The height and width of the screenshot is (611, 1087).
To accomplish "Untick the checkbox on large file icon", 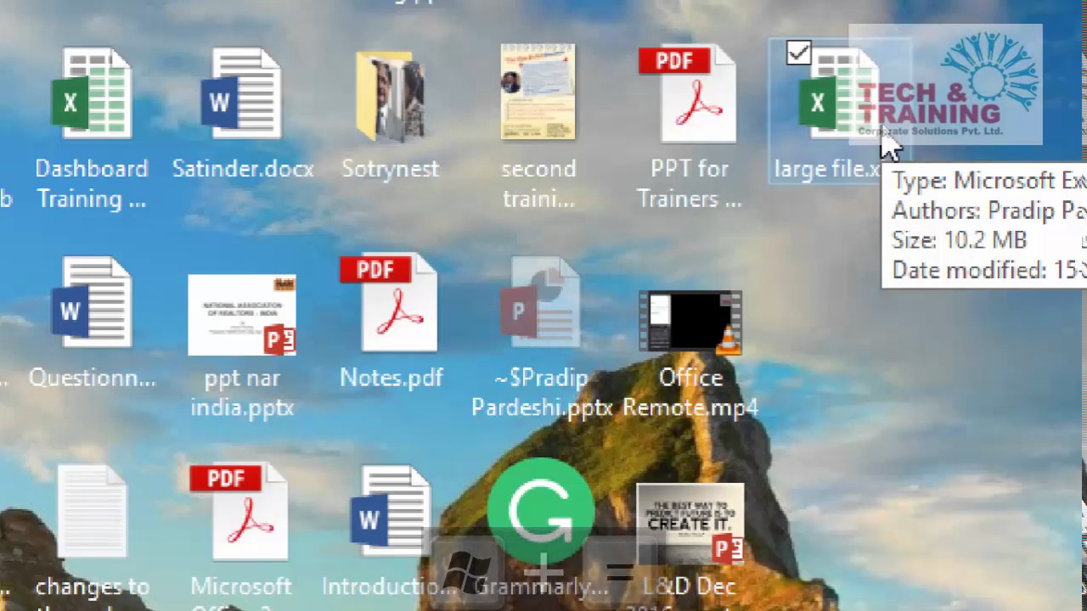I will 798,53.
